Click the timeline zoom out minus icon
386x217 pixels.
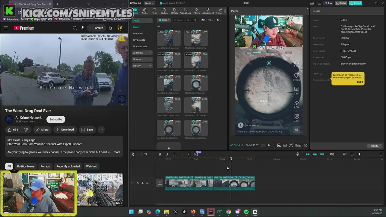click(352, 154)
